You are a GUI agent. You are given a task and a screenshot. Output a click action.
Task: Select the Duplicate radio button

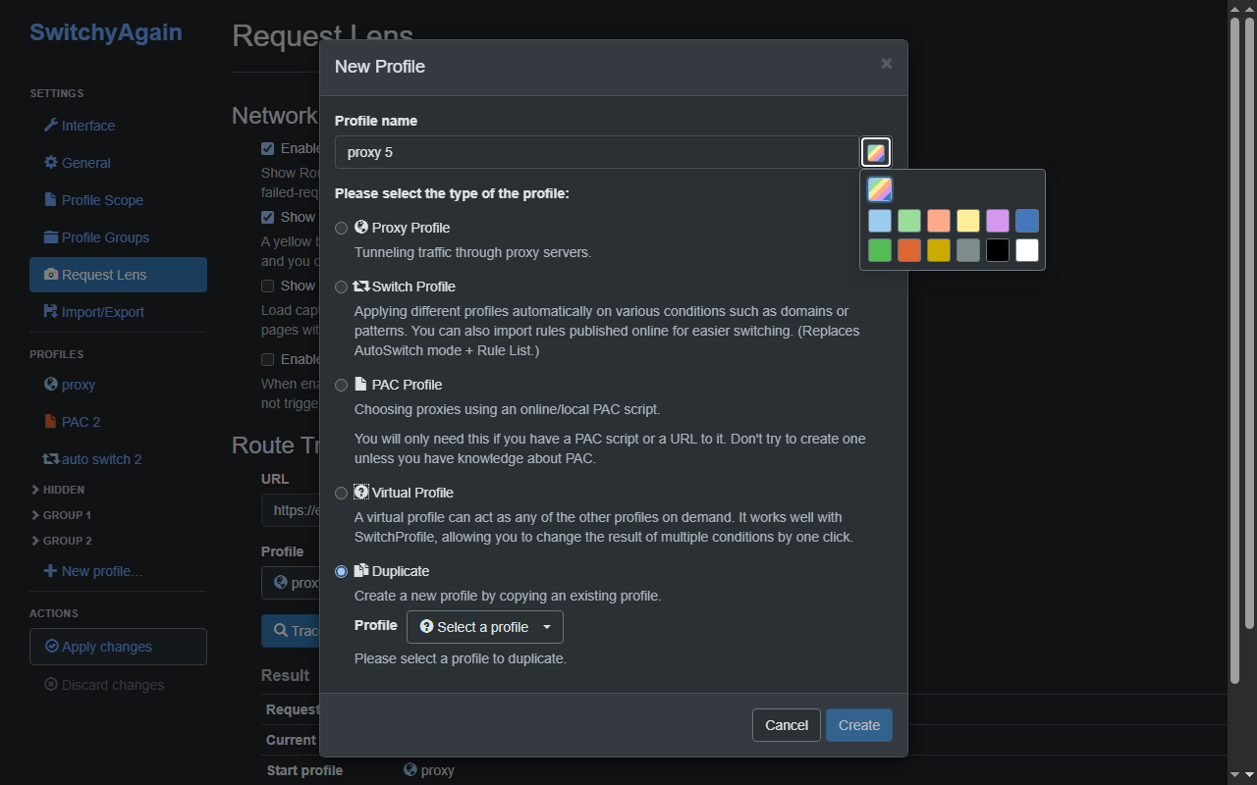coord(342,572)
